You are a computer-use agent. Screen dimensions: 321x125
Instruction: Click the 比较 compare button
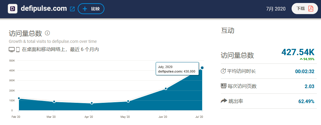[91, 9]
